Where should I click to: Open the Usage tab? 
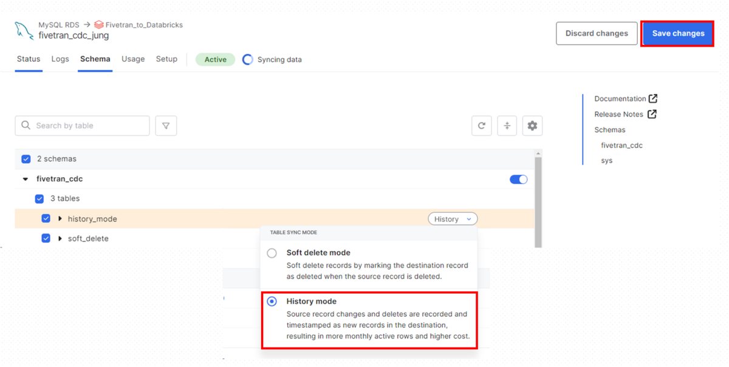click(x=133, y=59)
